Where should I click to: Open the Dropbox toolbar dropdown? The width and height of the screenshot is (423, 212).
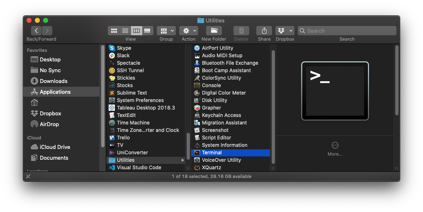[x=285, y=31]
